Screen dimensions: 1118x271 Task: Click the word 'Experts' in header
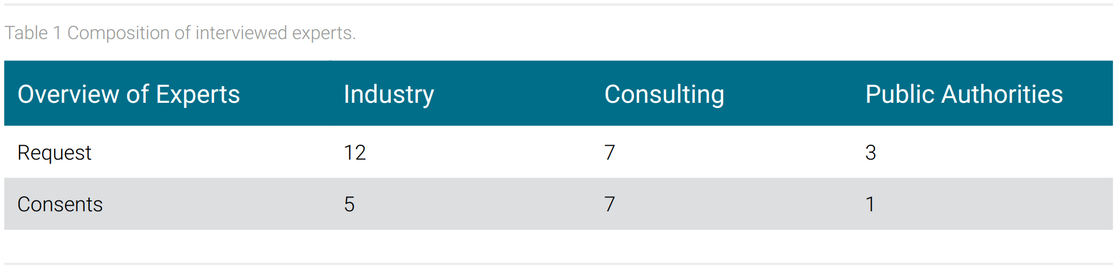coord(198,95)
